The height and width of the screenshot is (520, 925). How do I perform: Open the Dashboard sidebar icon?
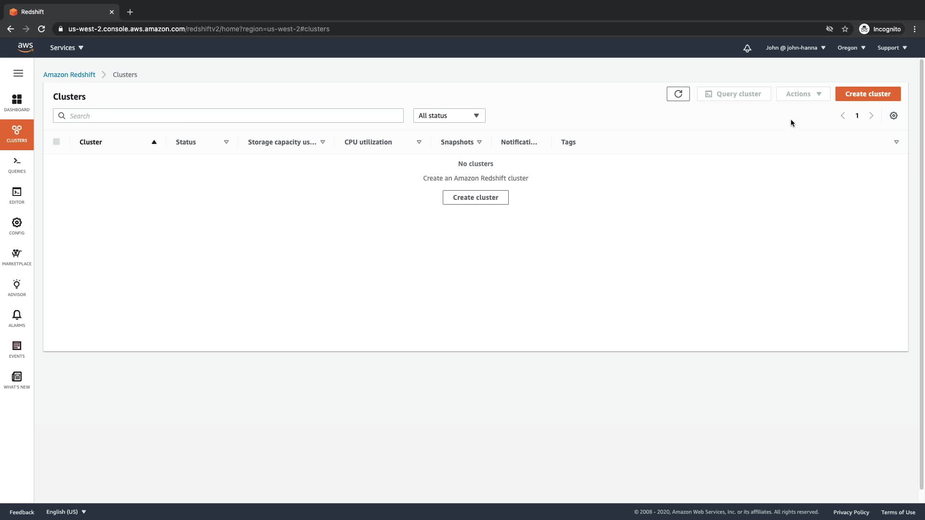(17, 103)
